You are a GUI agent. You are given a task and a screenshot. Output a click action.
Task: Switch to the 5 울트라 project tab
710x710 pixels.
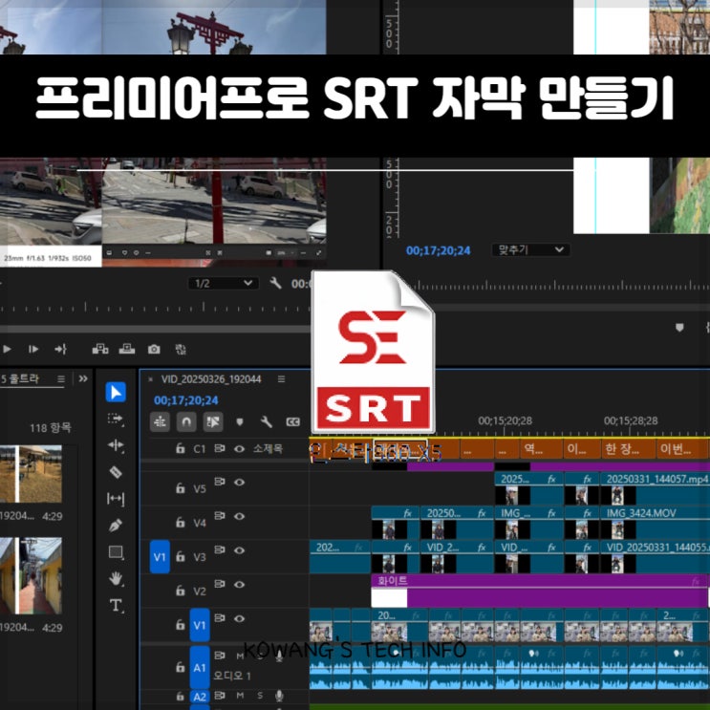coord(20,378)
